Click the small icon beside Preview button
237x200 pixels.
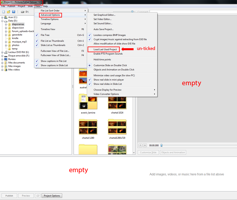point(38,196)
